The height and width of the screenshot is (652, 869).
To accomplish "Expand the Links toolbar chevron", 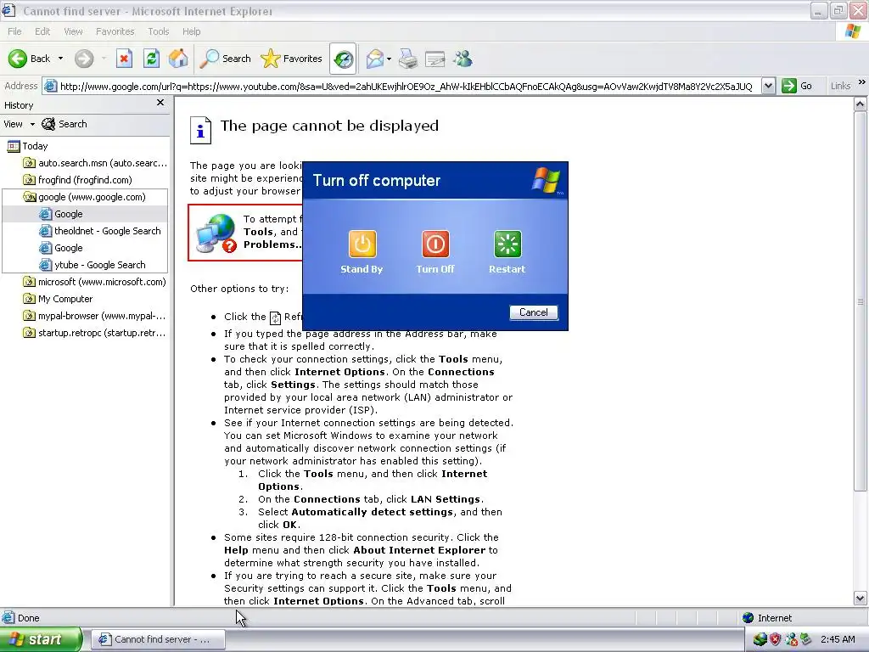I will [x=862, y=82].
